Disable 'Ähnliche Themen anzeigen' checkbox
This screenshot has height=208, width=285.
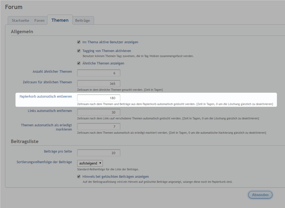pos(79,63)
